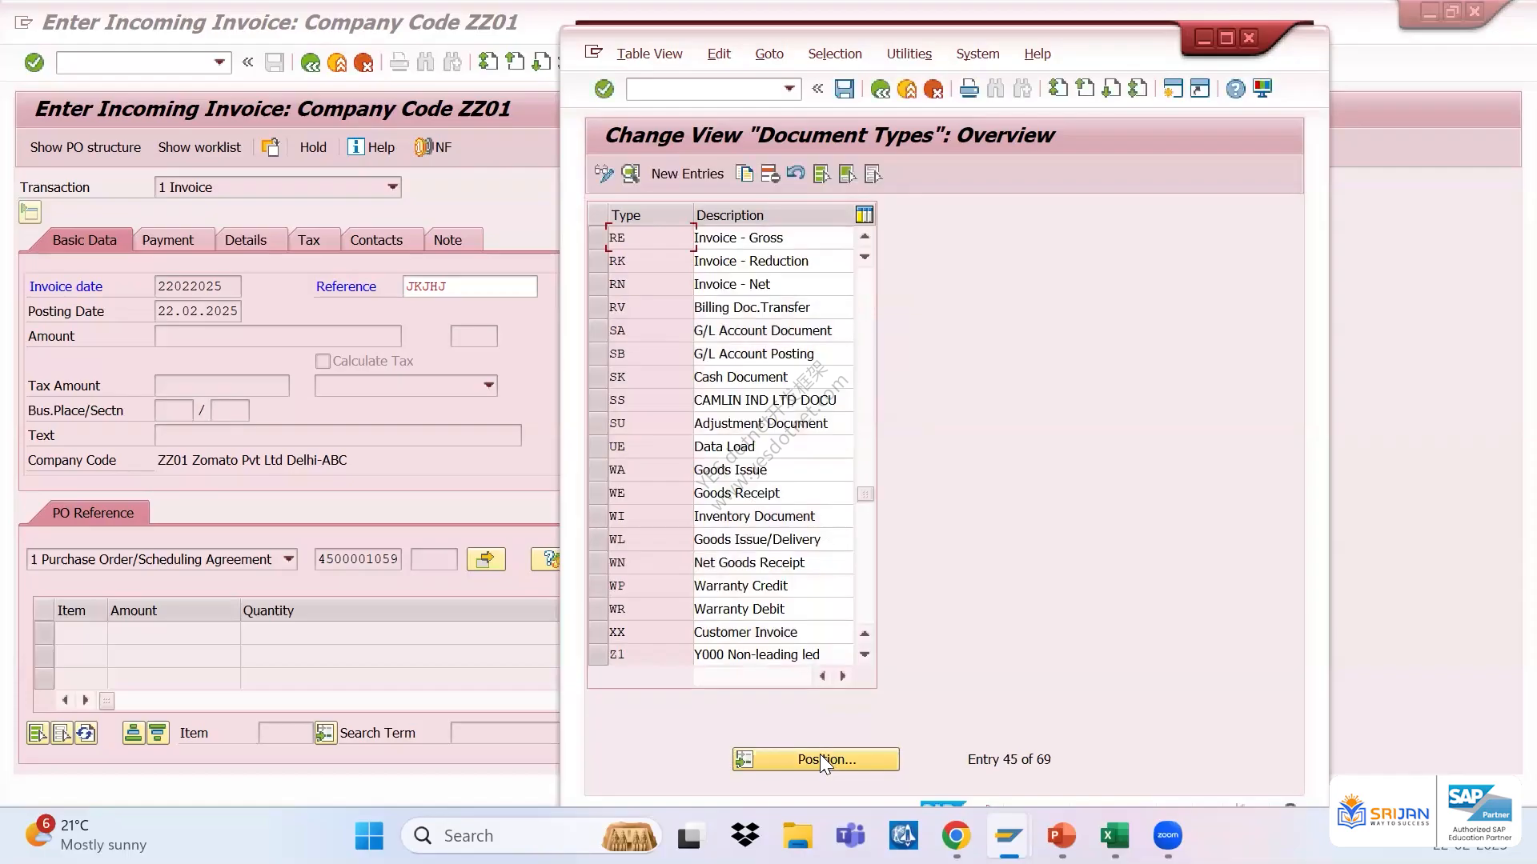
Task: Open table column settings icon next to Description
Action: (x=865, y=214)
